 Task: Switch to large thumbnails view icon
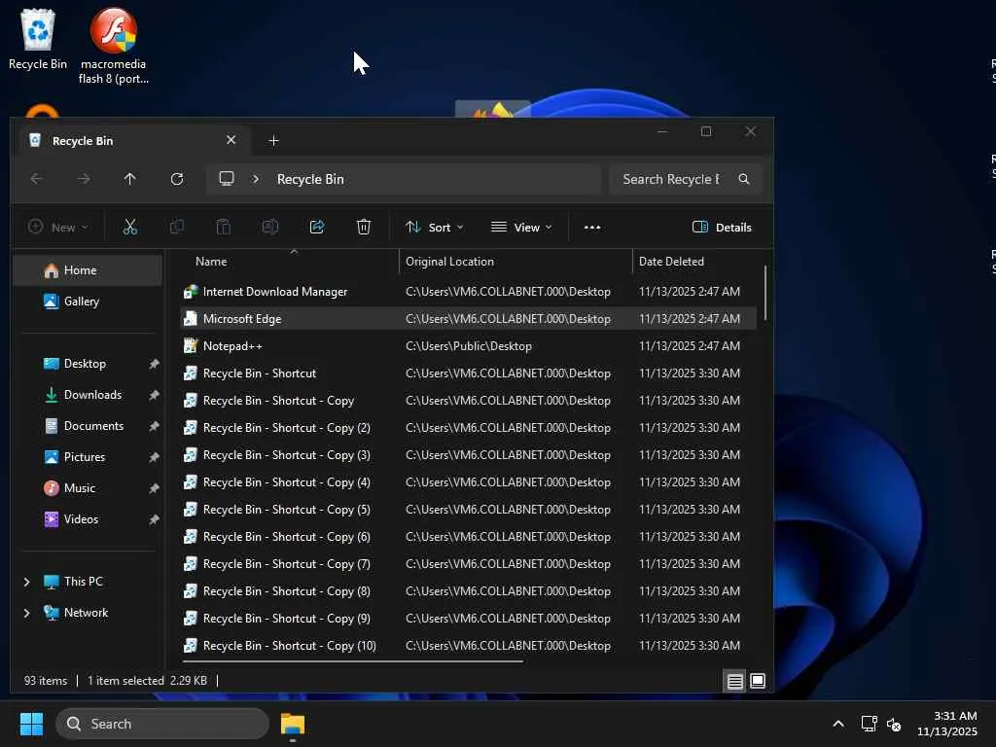(x=758, y=681)
